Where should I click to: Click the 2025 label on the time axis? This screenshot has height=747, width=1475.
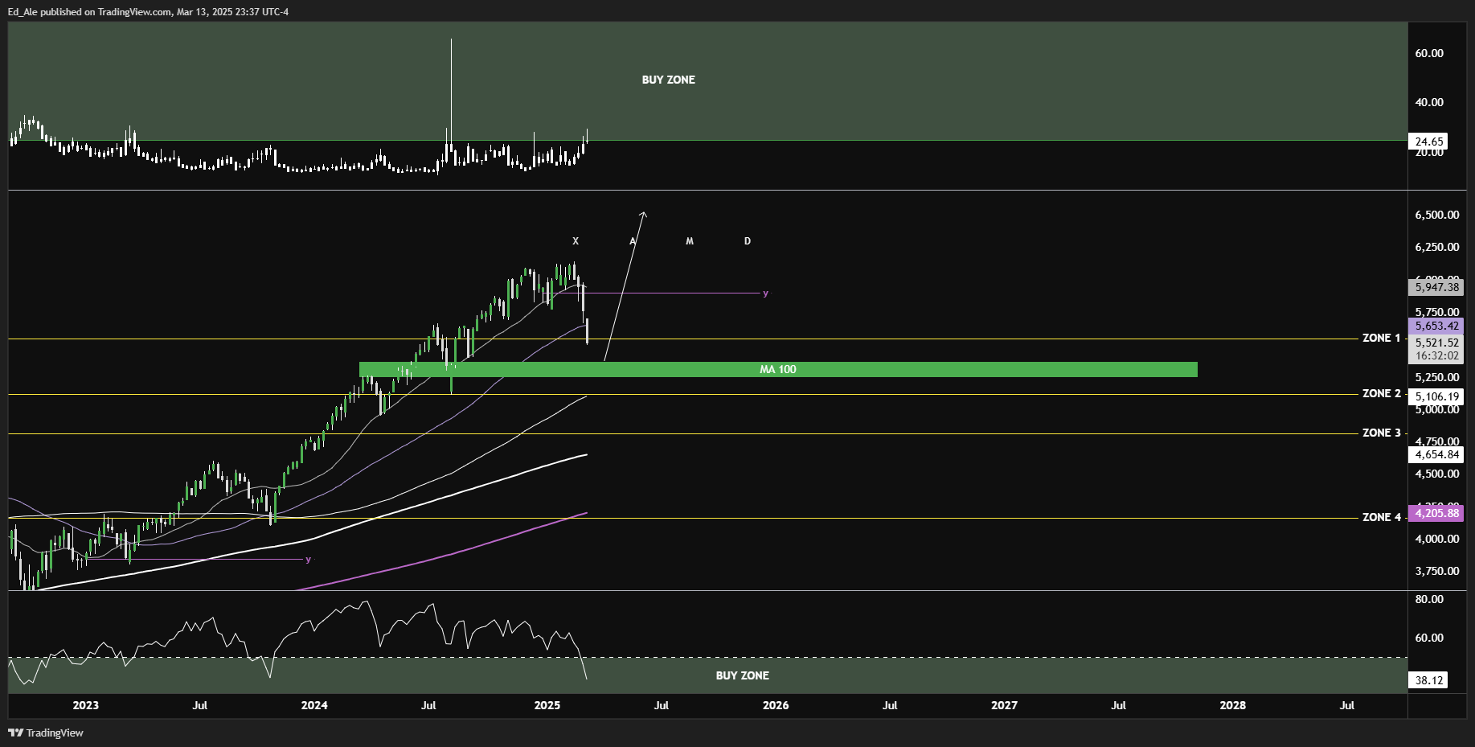547,705
